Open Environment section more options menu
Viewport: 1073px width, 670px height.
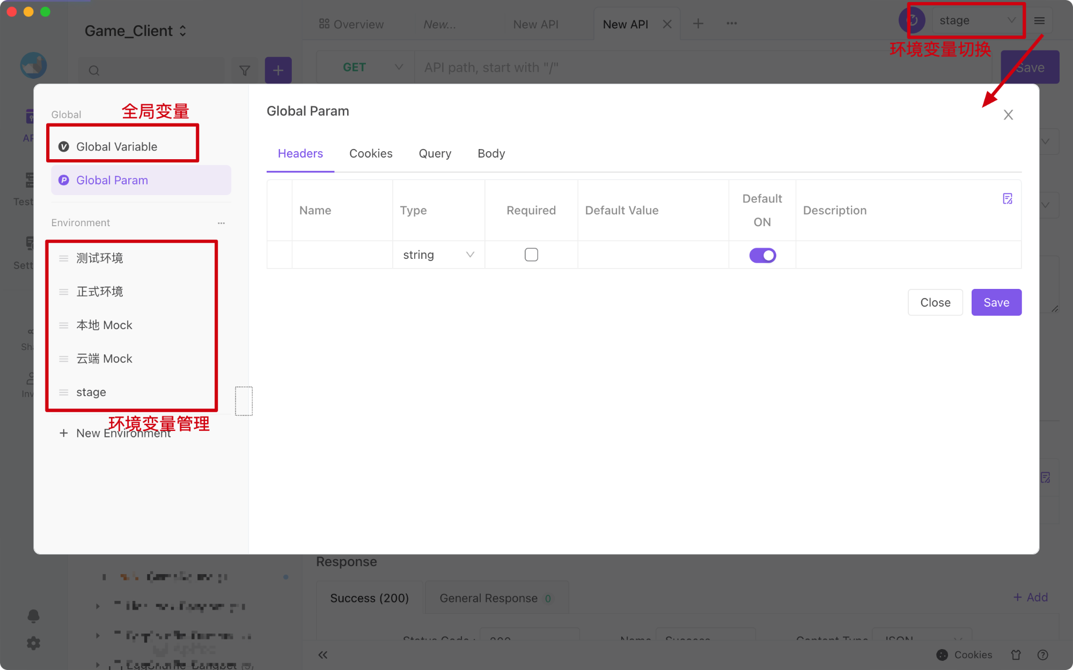[x=221, y=223]
